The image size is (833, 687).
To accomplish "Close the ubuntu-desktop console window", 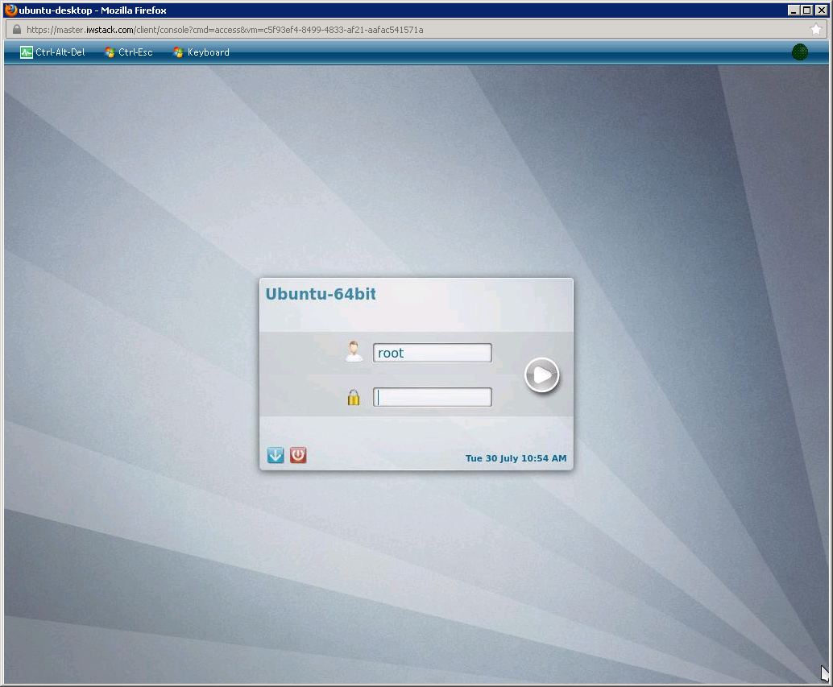I will point(821,10).
